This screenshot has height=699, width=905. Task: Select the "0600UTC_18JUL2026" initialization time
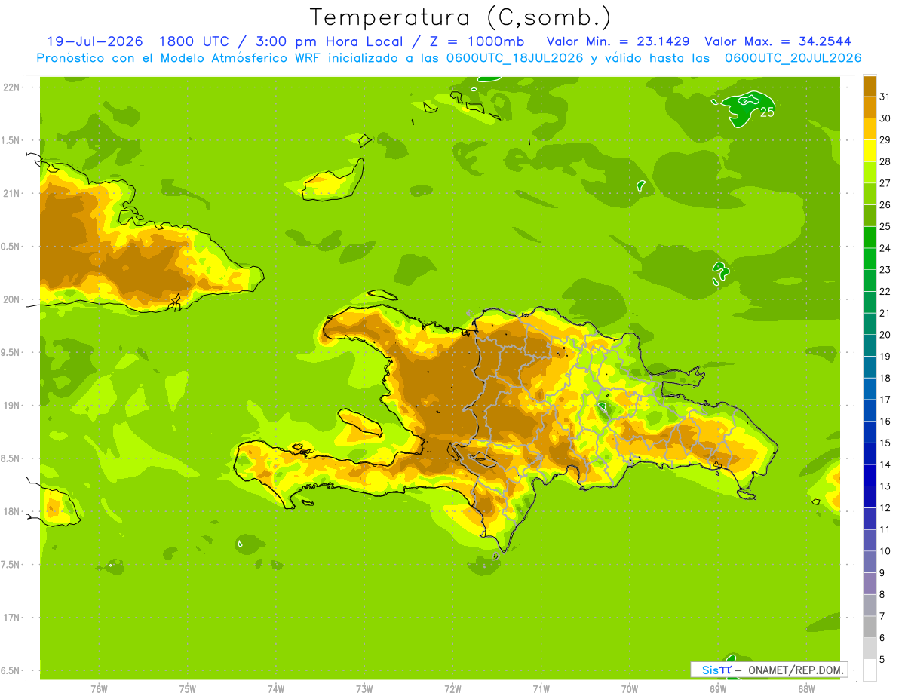512,58
